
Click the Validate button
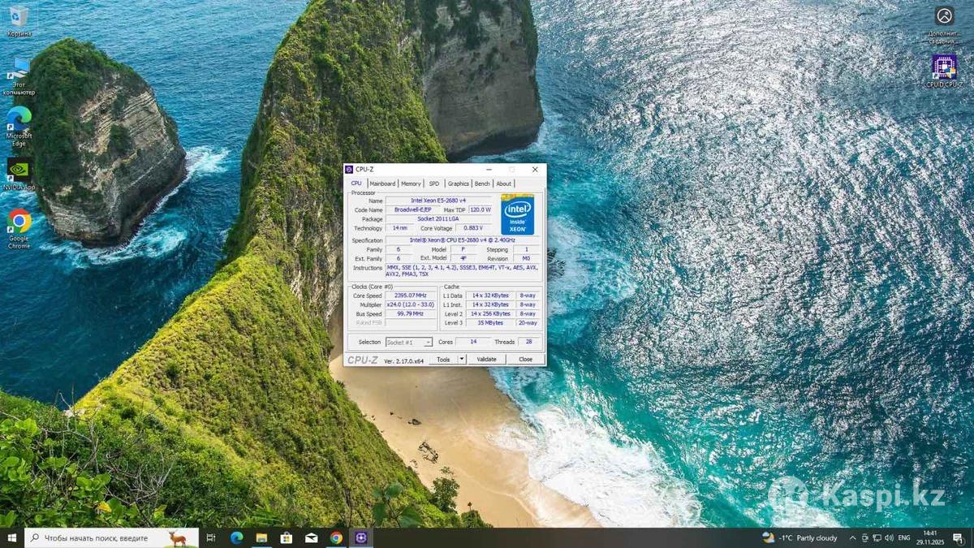point(486,359)
